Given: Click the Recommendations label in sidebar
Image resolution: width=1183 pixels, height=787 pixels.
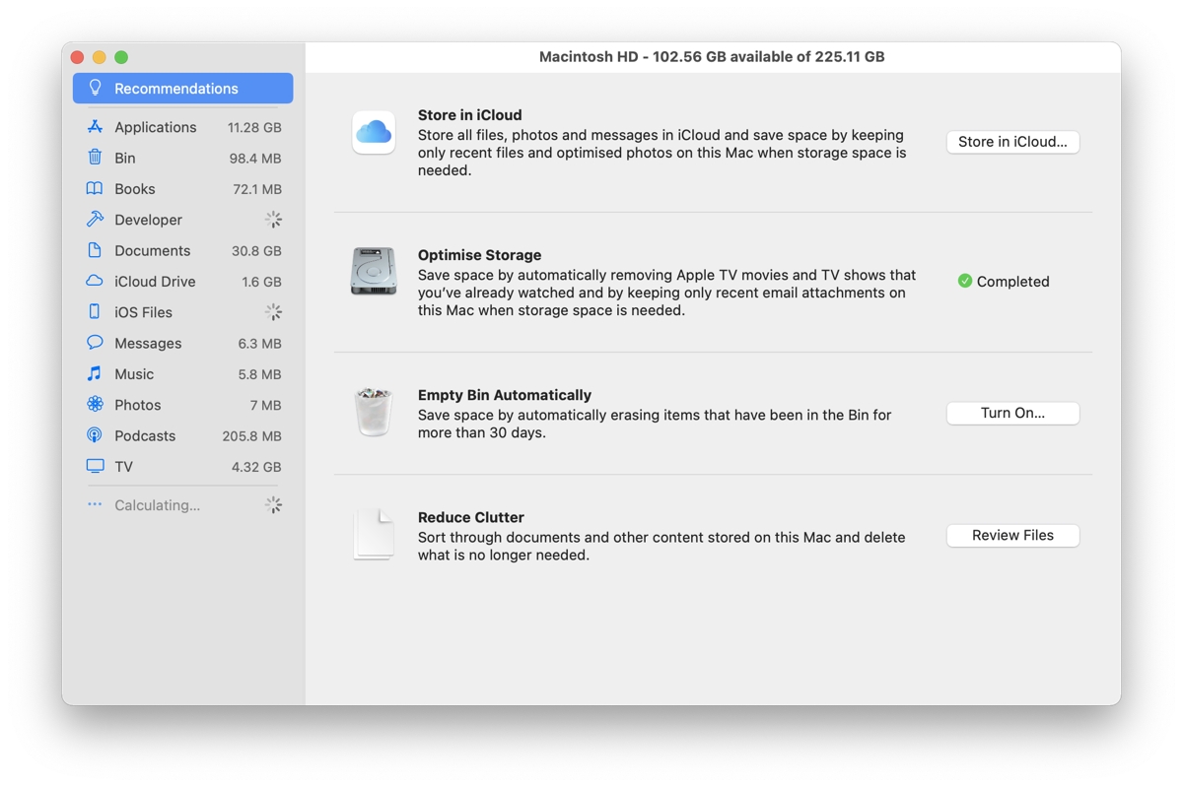Looking at the screenshot, I should click(176, 88).
